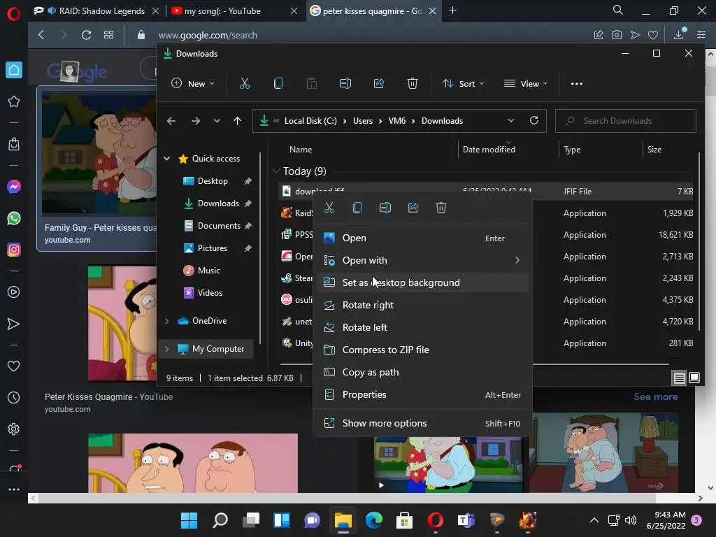The height and width of the screenshot is (537, 716).
Task: Click the Cut scissors icon in Explorer toolbar
Action: tap(245, 84)
